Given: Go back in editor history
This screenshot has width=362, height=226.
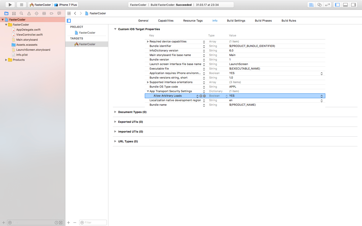Looking at the screenshot, I should [75, 13].
